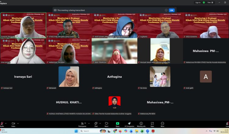Unmute the microphone with the Audio icon
The height and width of the screenshot is (134, 229).
(x=2, y=124)
